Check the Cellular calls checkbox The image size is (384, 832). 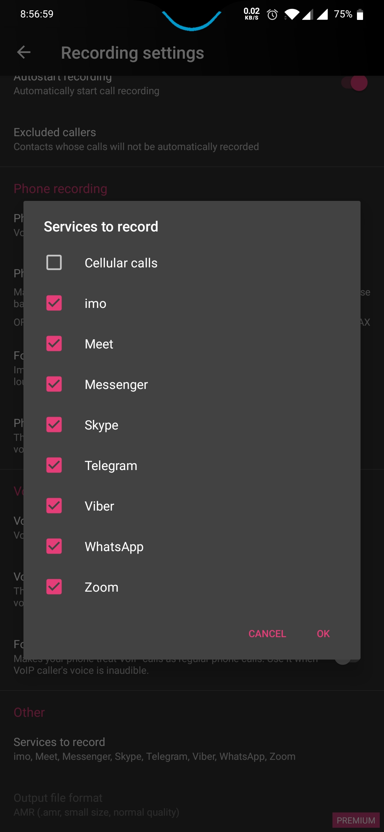click(x=54, y=262)
